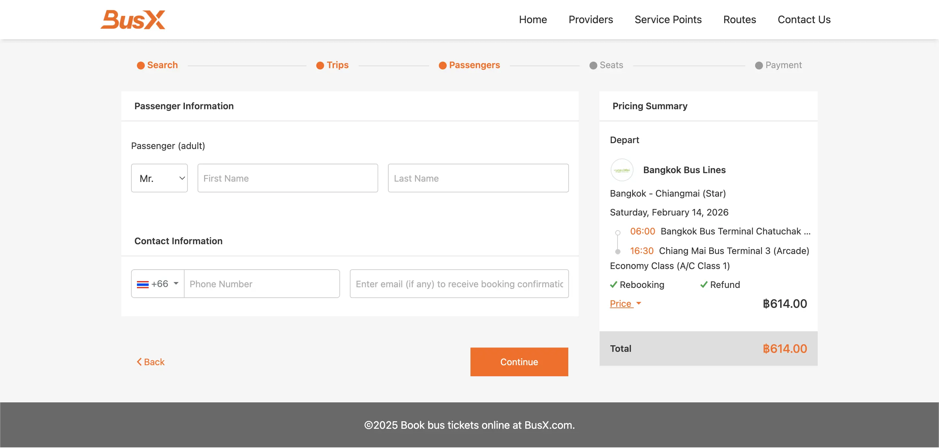Click the Continue button
This screenshot has width=939, height=448.
point(519,362)
